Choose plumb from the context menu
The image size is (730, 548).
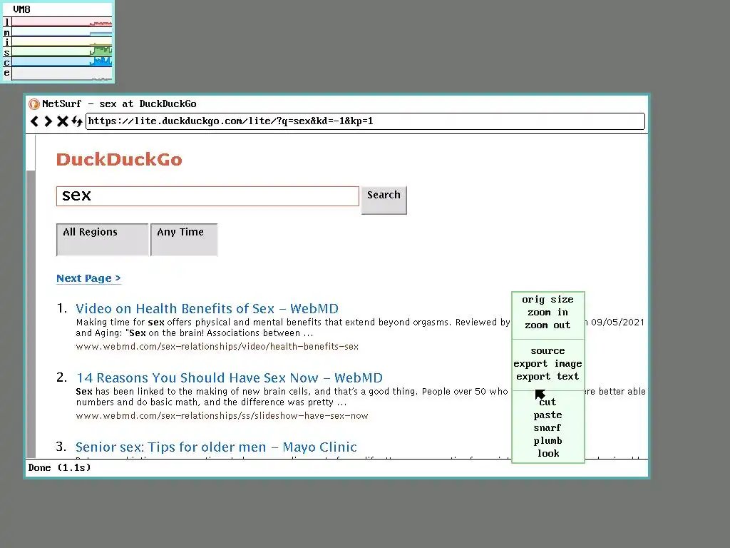[x=547, y=440]
